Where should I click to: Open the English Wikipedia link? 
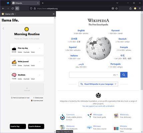coord(81,31)
